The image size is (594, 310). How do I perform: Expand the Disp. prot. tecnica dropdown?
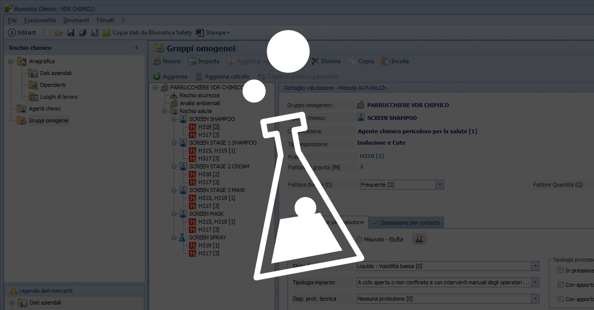[x=535, y=299]
